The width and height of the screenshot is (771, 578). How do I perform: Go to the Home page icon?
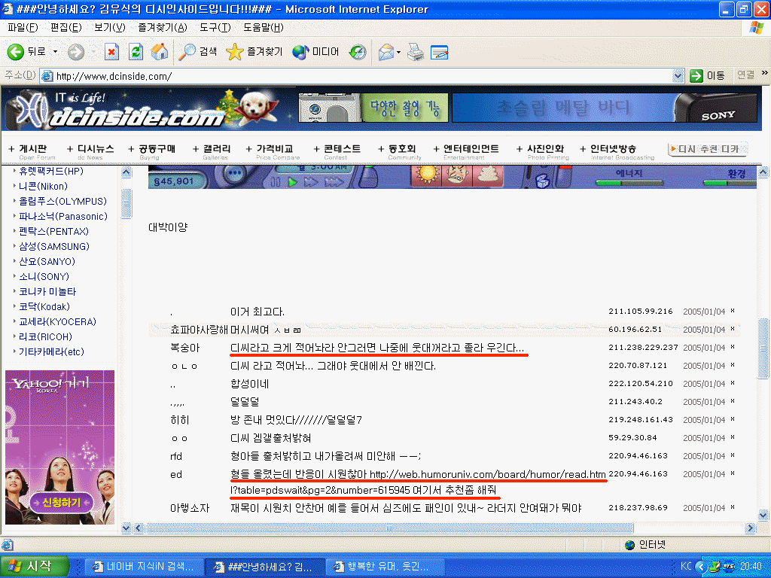[159, 52]
